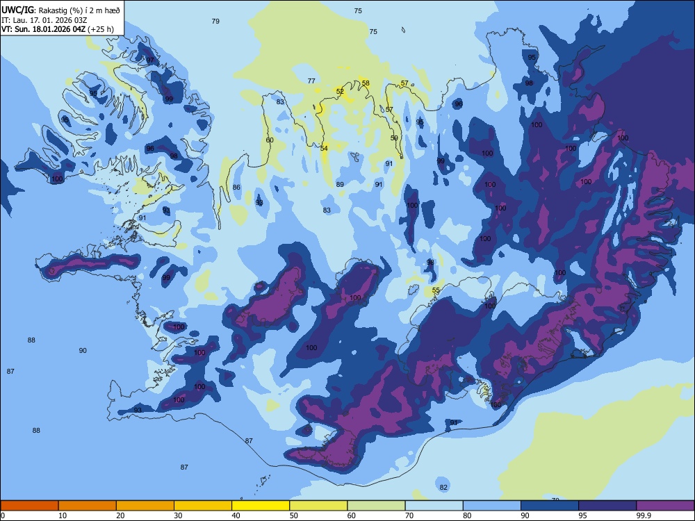Click the map value '77'
This screenshot has height=521, width=695.
click(x=311, y=81)
